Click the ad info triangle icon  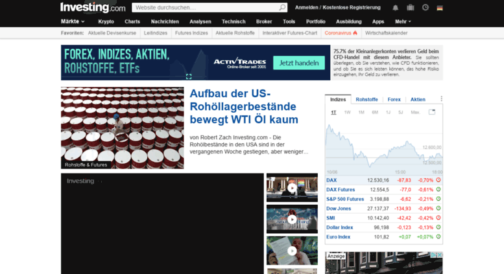click(433, 255)
